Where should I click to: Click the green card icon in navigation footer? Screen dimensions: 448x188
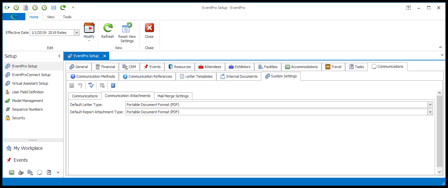click(12, 172)
